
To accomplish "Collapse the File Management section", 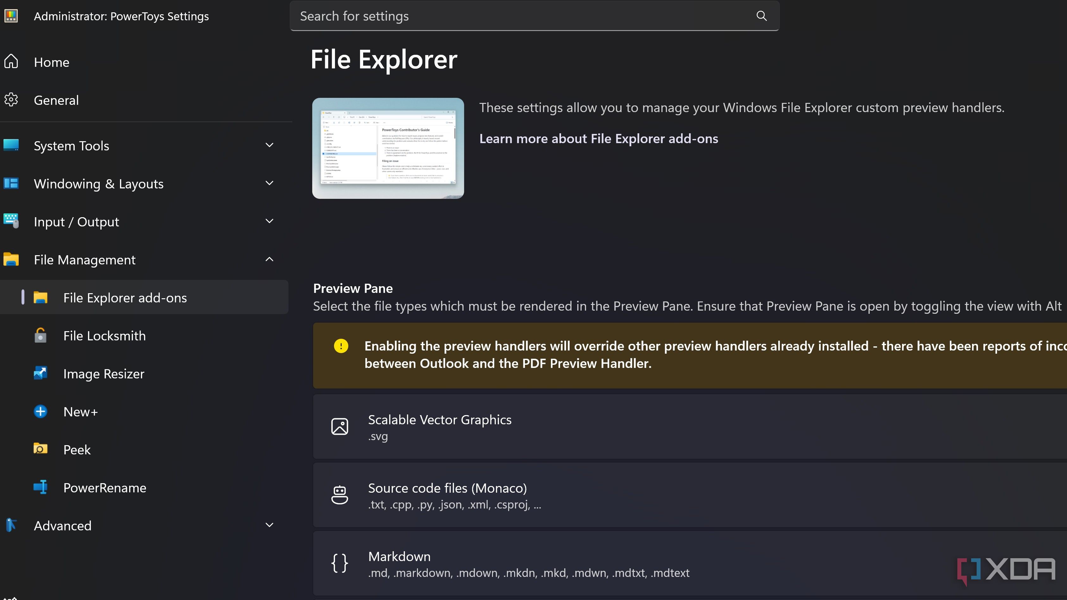I will (269, 260).
